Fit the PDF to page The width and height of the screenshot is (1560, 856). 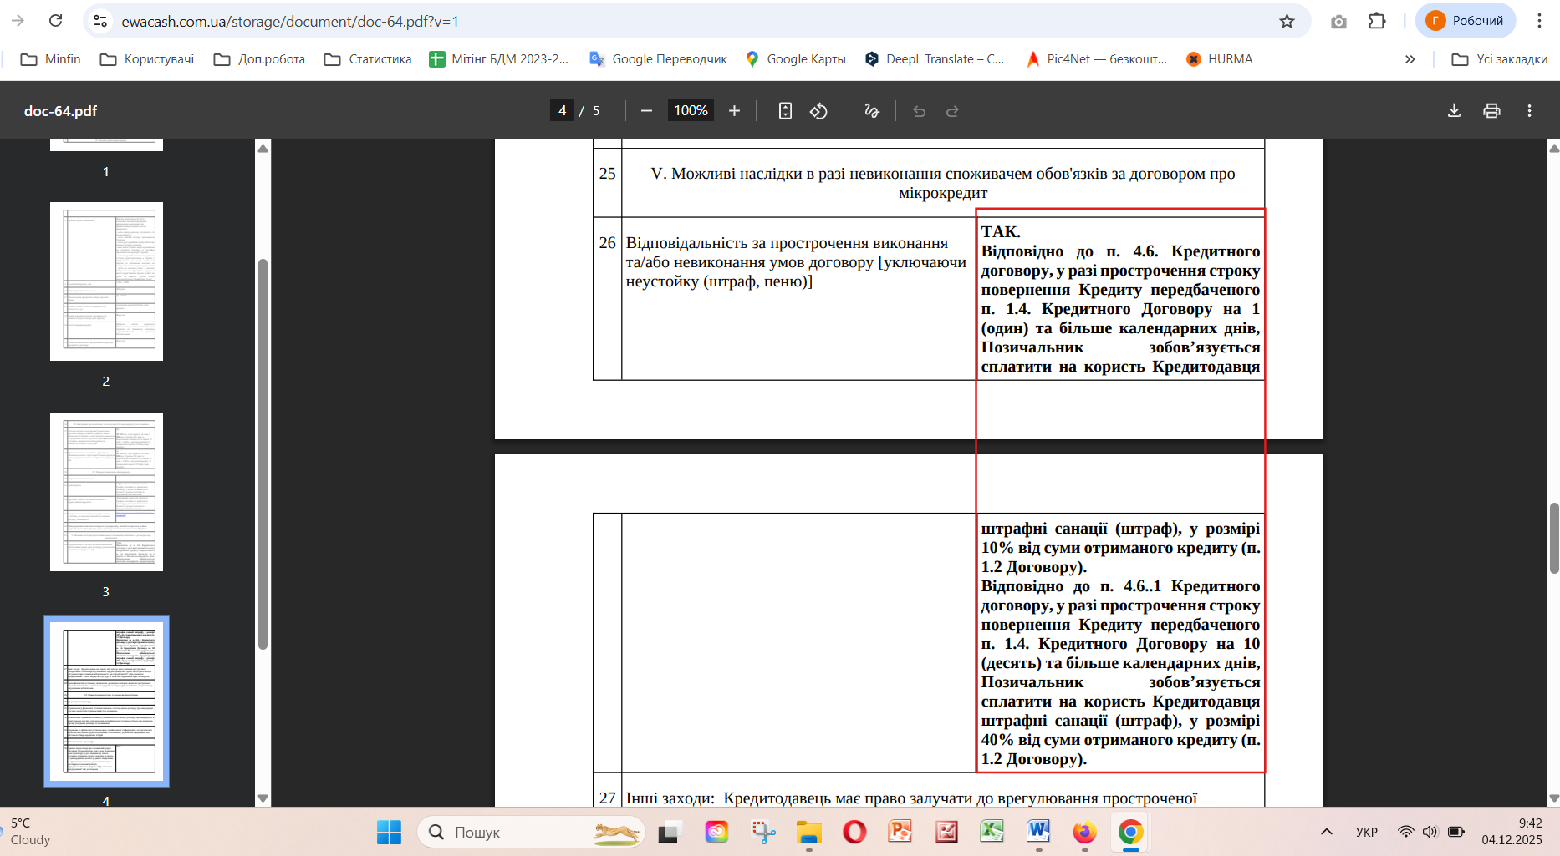pyautogui.click(x=785, y=111)
